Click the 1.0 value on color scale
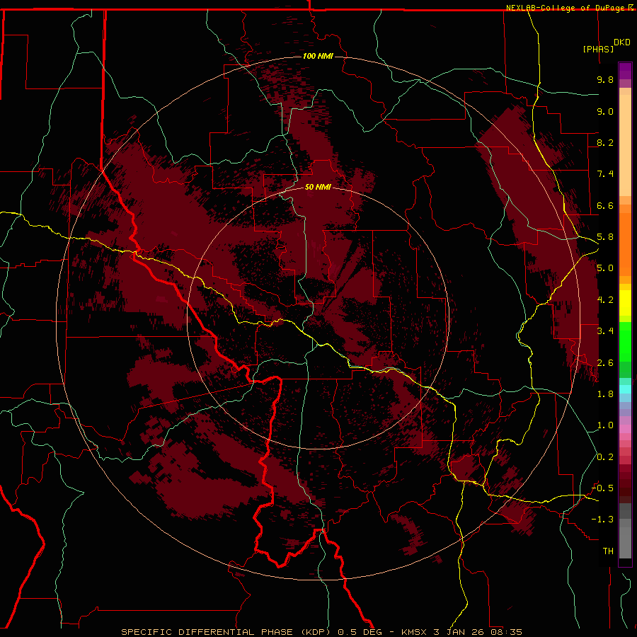The image size is (637, 637). (605, 425)
